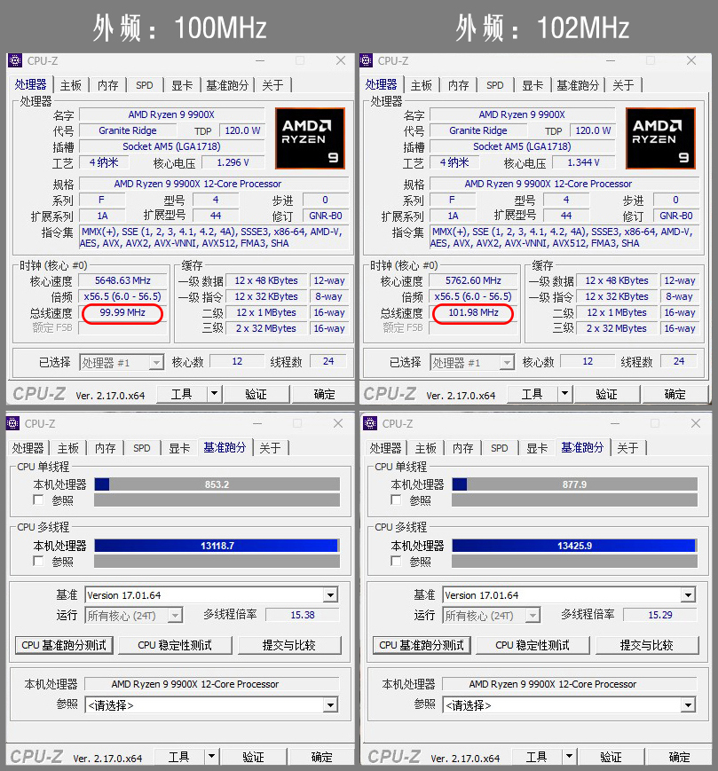Minimize the top-right CPU-Z window

click(x=611, y=60)
